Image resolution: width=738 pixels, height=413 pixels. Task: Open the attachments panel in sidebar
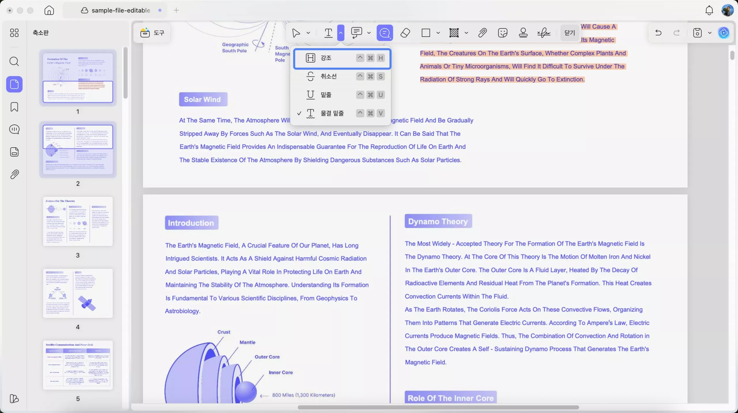pos(14,174)
